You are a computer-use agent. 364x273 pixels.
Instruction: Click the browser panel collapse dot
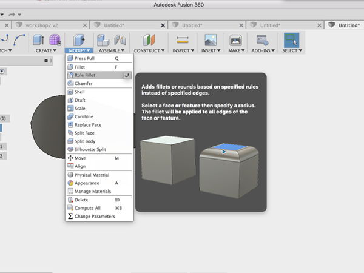point(46,61)
